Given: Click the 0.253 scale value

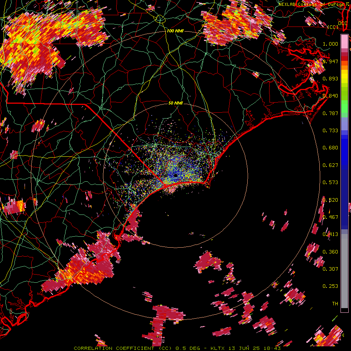Looking at the screenshot, I should tap(330, 286).
